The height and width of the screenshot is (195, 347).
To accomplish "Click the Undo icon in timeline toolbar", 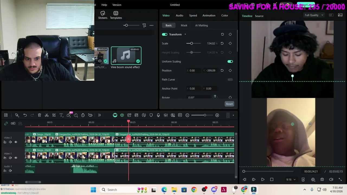I will [25, 115].
